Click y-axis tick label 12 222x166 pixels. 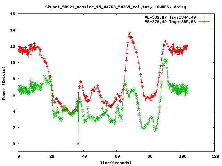click(12, 46)
